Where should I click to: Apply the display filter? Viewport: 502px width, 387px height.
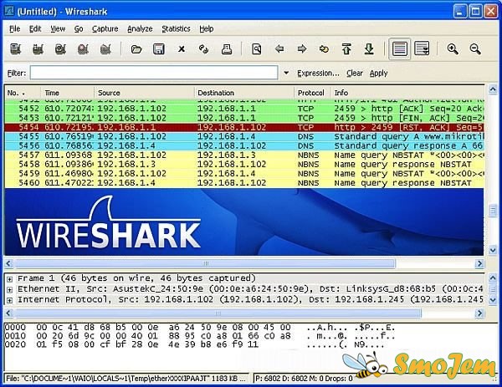click(x=379, y=74)
